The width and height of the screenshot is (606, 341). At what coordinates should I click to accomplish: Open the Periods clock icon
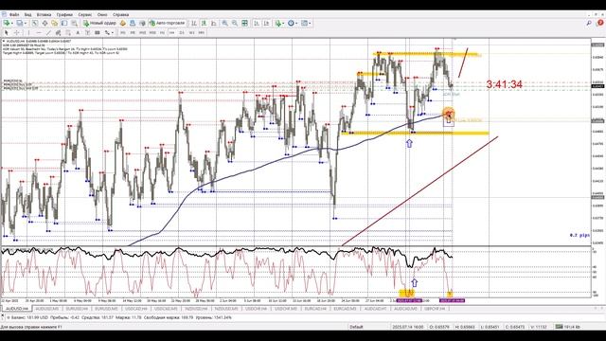coord(291,23)
